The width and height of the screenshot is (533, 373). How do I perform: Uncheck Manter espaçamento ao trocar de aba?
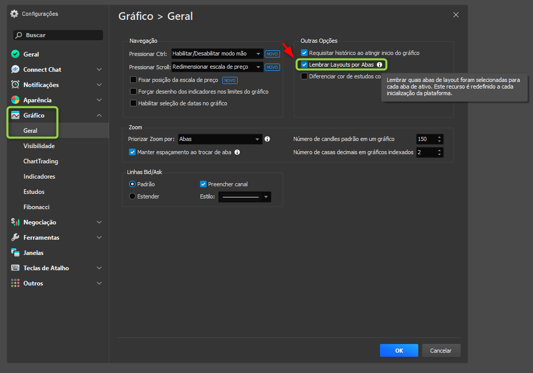pyautogui.click(x=133, y=152)
